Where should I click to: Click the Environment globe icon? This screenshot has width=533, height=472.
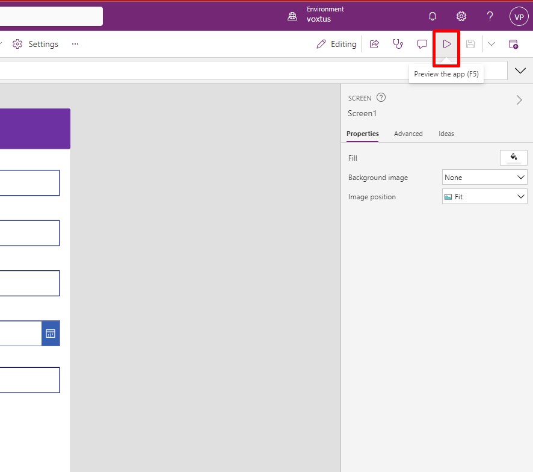tap(292, 16)
